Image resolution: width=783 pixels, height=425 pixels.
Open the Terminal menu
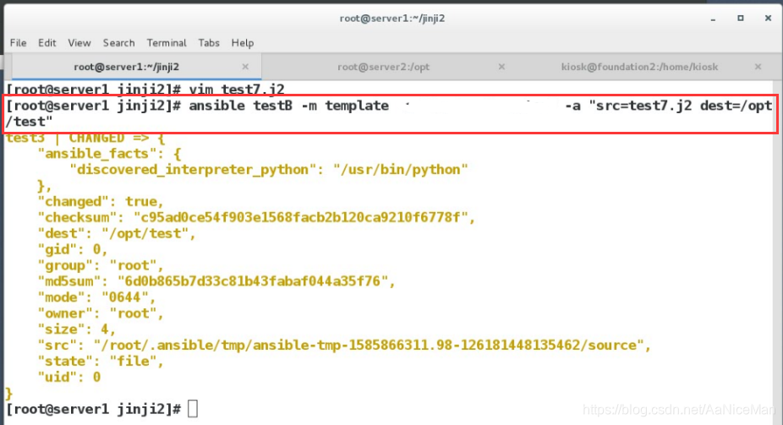(x=167, y=43)
